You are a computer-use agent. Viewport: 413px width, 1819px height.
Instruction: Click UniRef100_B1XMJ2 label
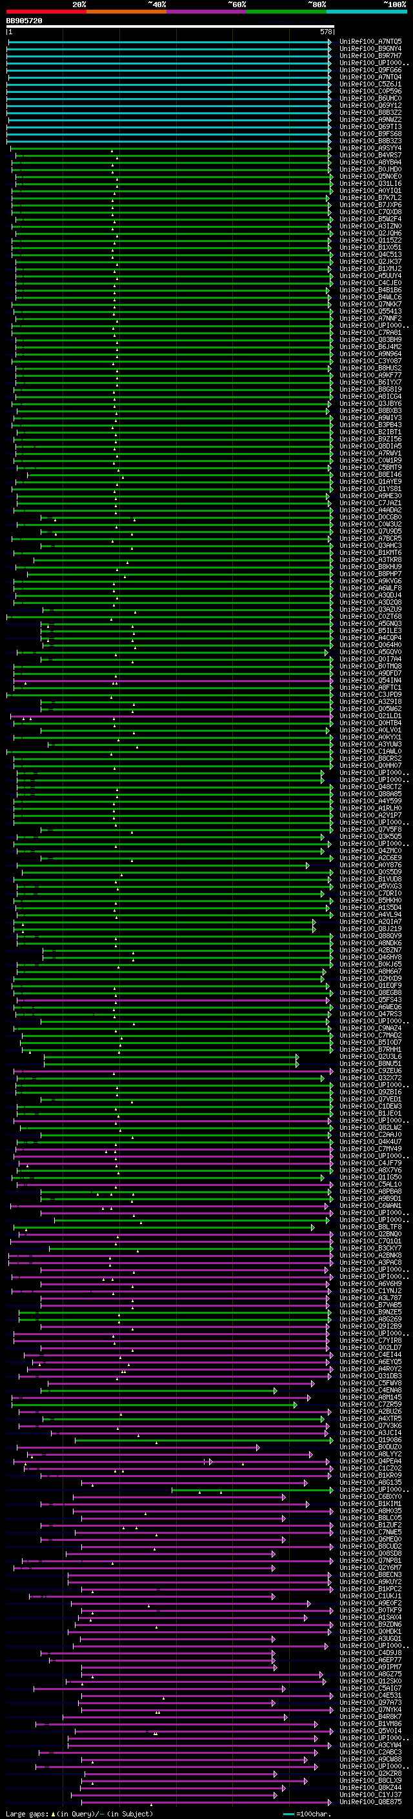point(370,268)
